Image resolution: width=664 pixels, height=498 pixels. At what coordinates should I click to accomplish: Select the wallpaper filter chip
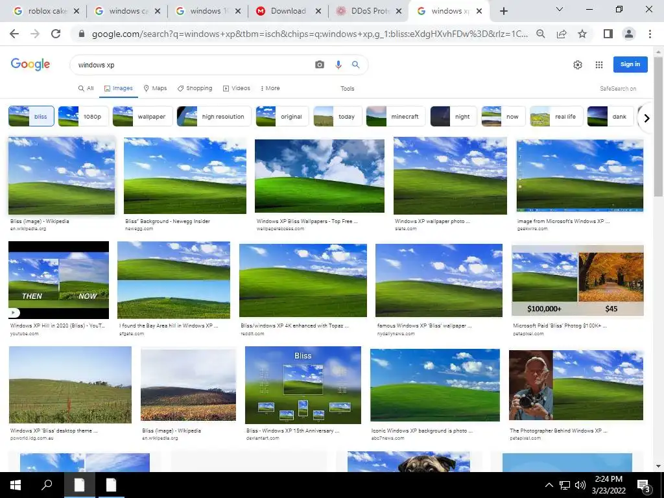coord(143,117)
